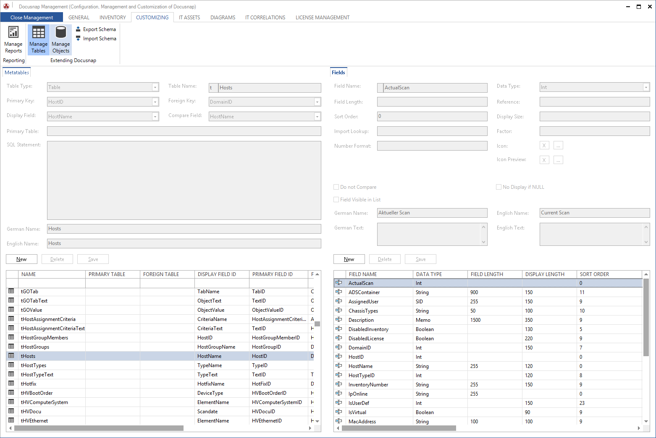Clear Icon Preview with X button

(x=544, y=160)
